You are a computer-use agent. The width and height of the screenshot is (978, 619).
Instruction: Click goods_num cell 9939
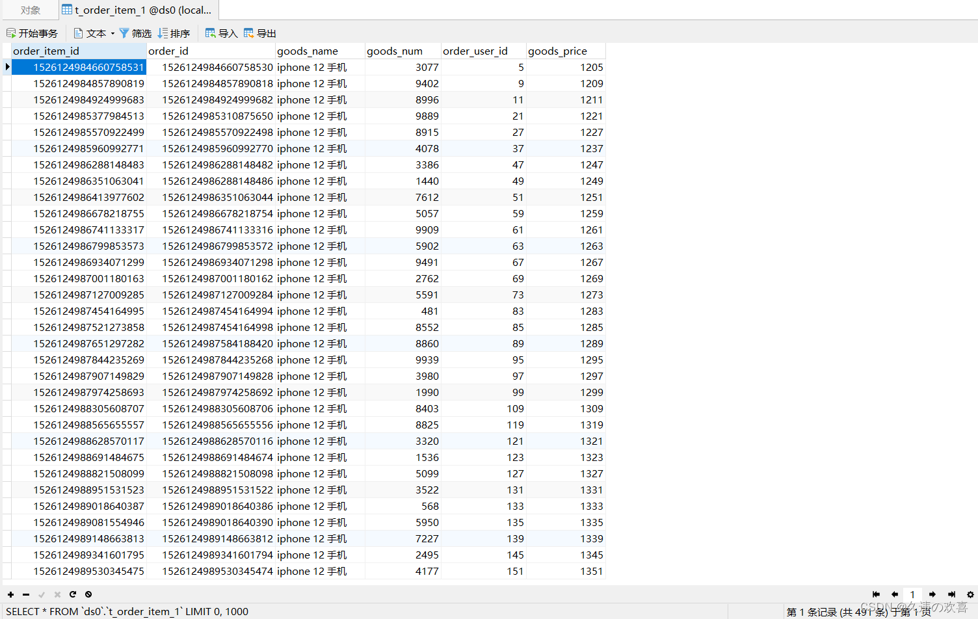coord(403,360)
